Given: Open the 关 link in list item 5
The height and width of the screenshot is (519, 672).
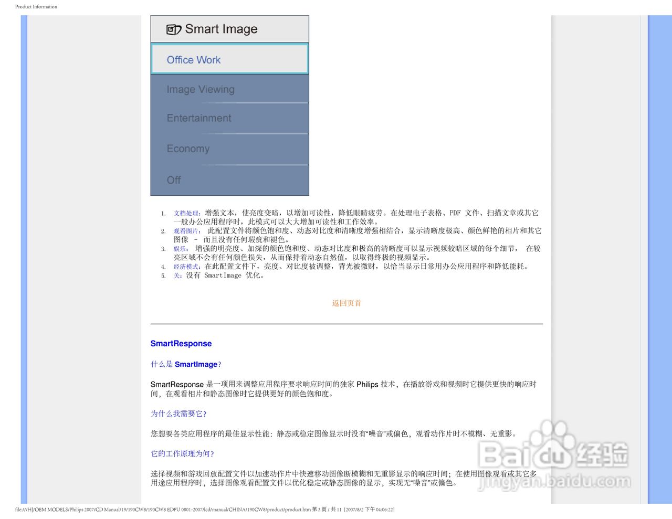Looking at the screenshot, I should click(176, 276).
